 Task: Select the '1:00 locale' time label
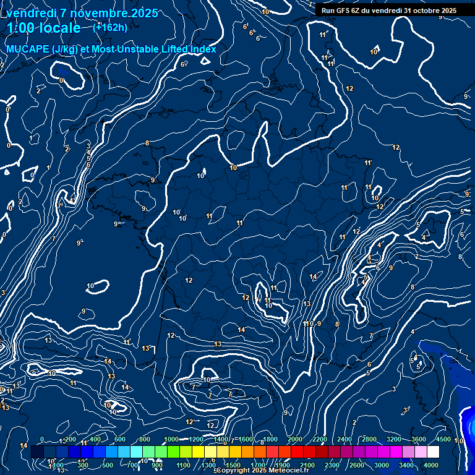[x=44, y=28]
